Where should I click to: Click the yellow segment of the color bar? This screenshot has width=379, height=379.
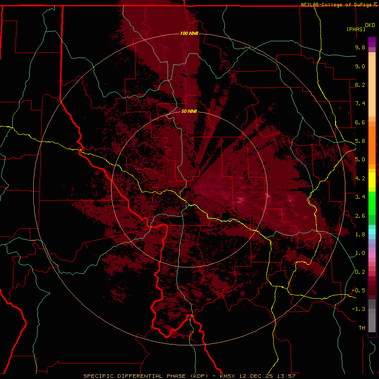tap(372, 180)
